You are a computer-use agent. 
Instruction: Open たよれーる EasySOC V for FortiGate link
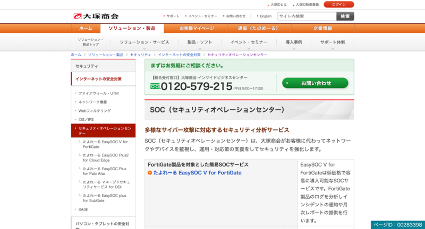pos(197,173)
